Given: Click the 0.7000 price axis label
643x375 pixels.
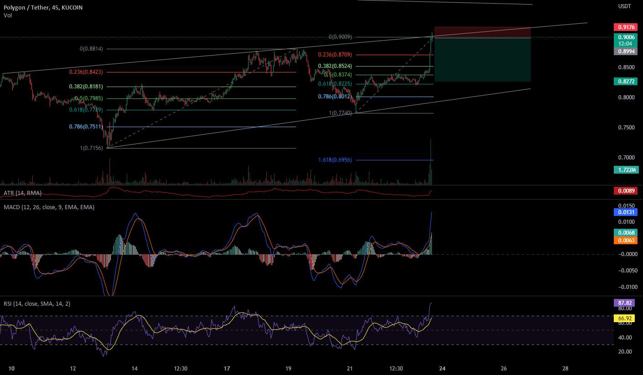Looking at the screenshot, I should click(626, 158).
